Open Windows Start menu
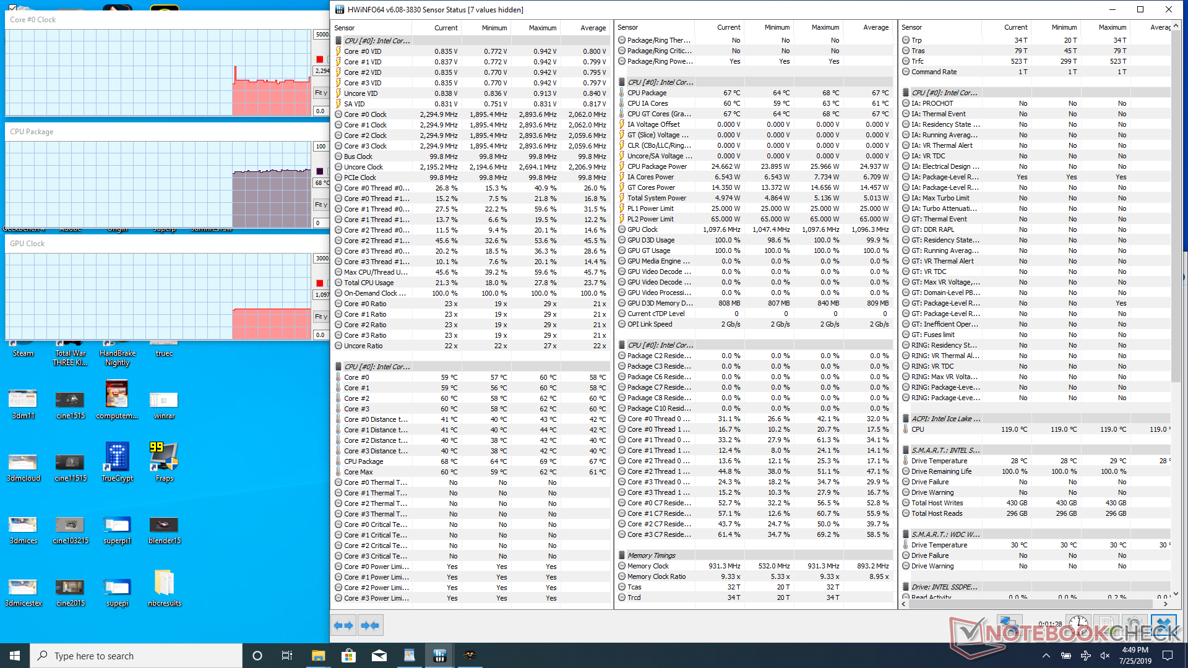This screenshot has height=668, width=1188. [15, 656]
